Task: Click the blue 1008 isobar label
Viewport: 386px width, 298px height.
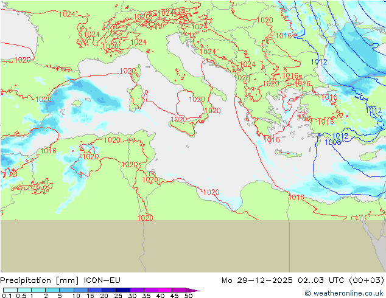Action: tap(333, 142)
